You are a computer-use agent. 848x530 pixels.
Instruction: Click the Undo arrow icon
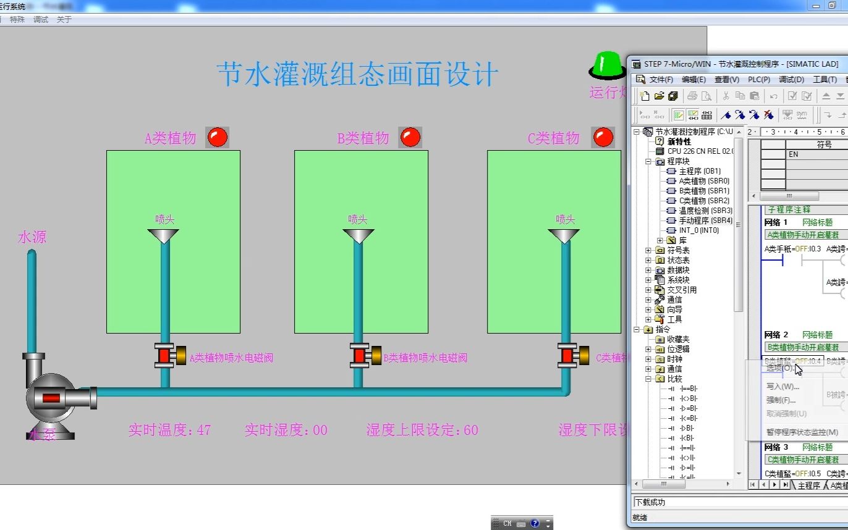coord(773,96)
